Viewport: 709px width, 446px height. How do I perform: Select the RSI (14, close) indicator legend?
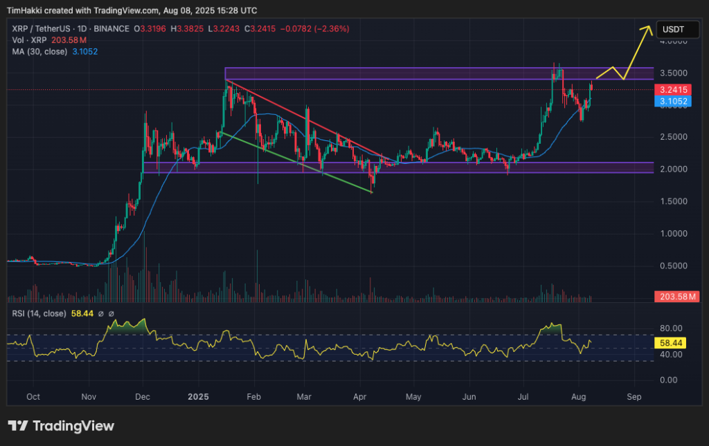(39, 314)
